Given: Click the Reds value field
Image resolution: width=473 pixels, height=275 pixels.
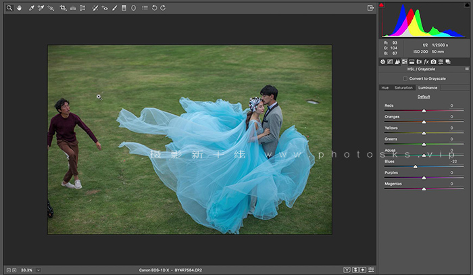Looking at the screenshot, I should (451, 105).
